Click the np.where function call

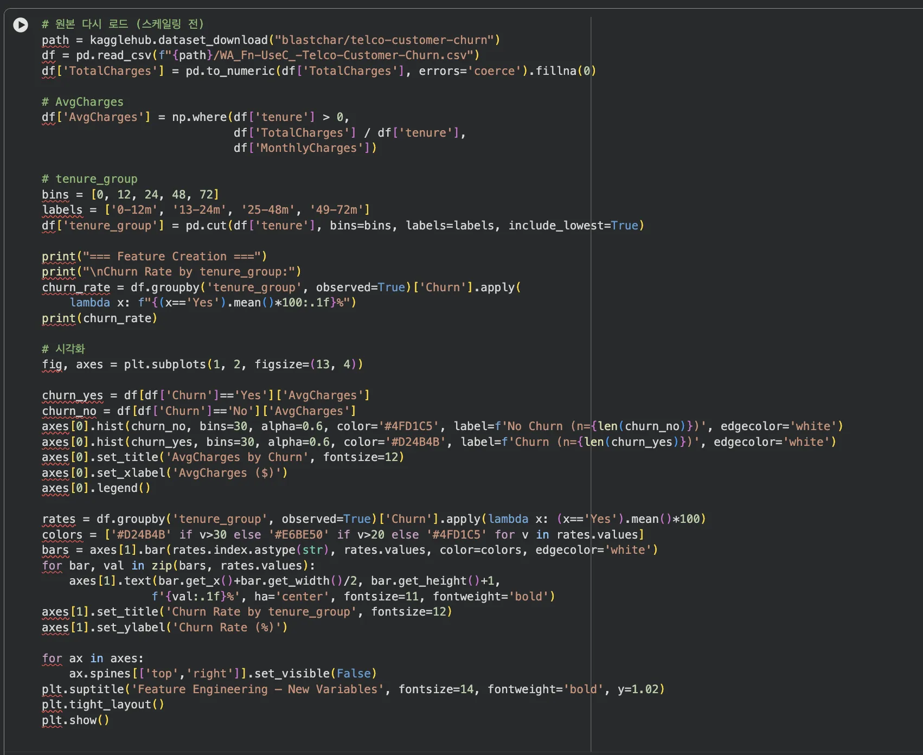click(x=199, y=117)
